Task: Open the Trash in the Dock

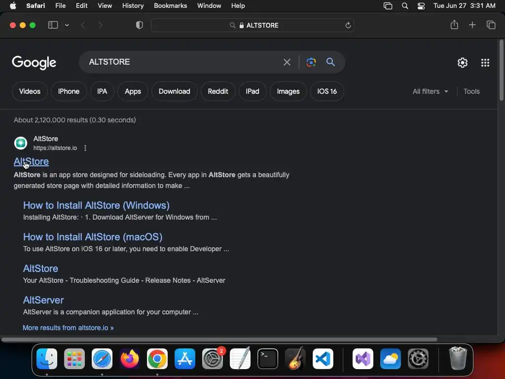Action: click(x=458, y=358)
